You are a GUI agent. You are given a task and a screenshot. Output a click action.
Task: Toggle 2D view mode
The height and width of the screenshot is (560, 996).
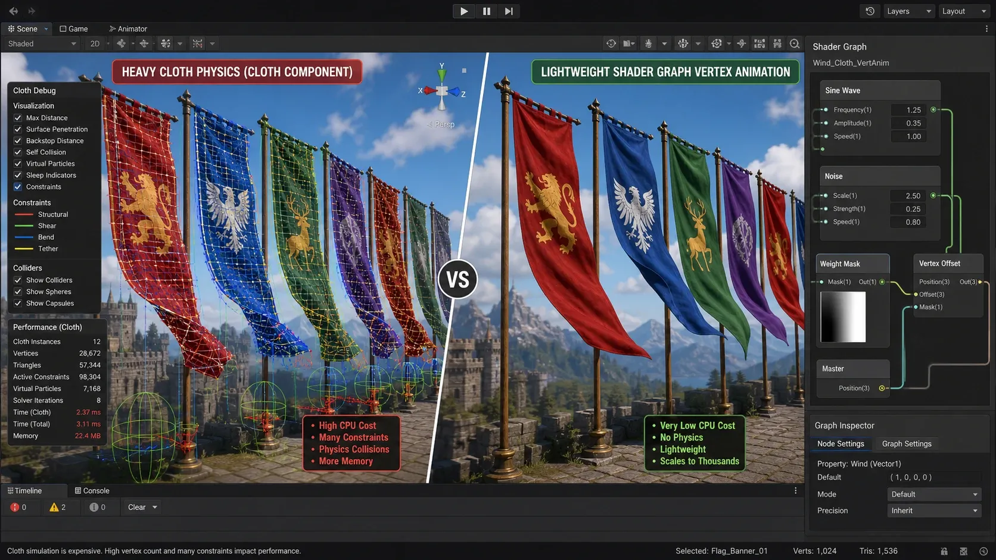click(x=95, y=43)
